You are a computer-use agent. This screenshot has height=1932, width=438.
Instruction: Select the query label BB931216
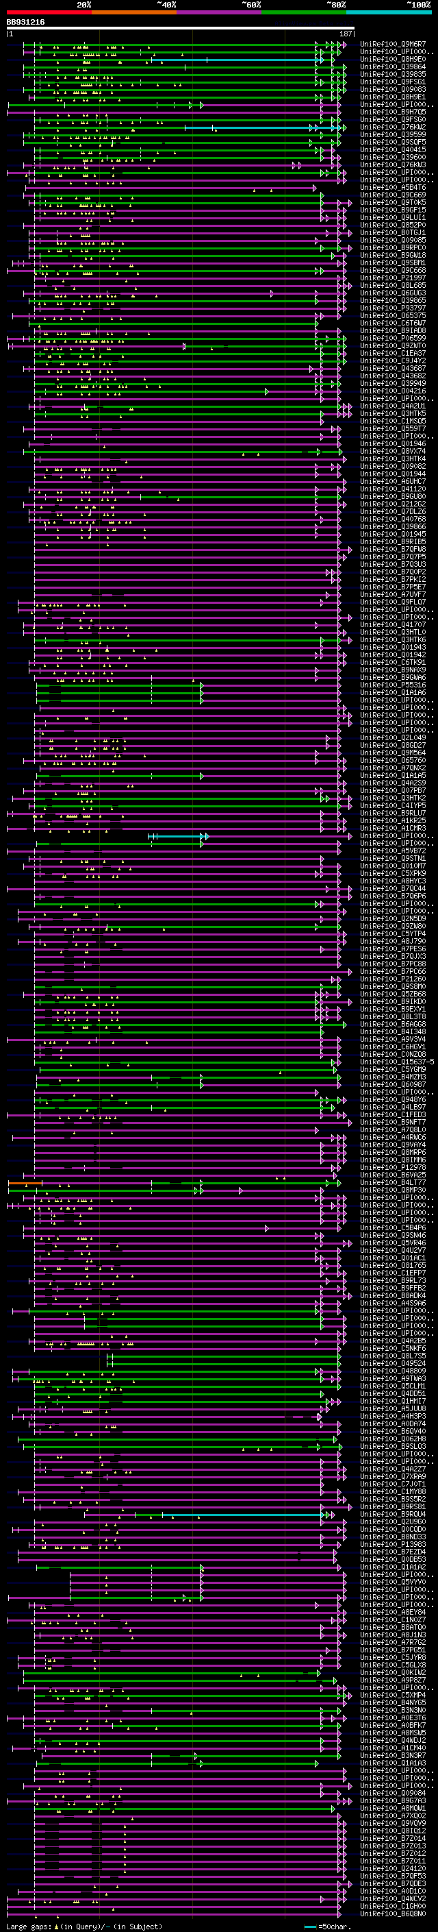25,23
